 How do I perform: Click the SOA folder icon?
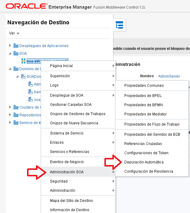click(x=16, y=53)
